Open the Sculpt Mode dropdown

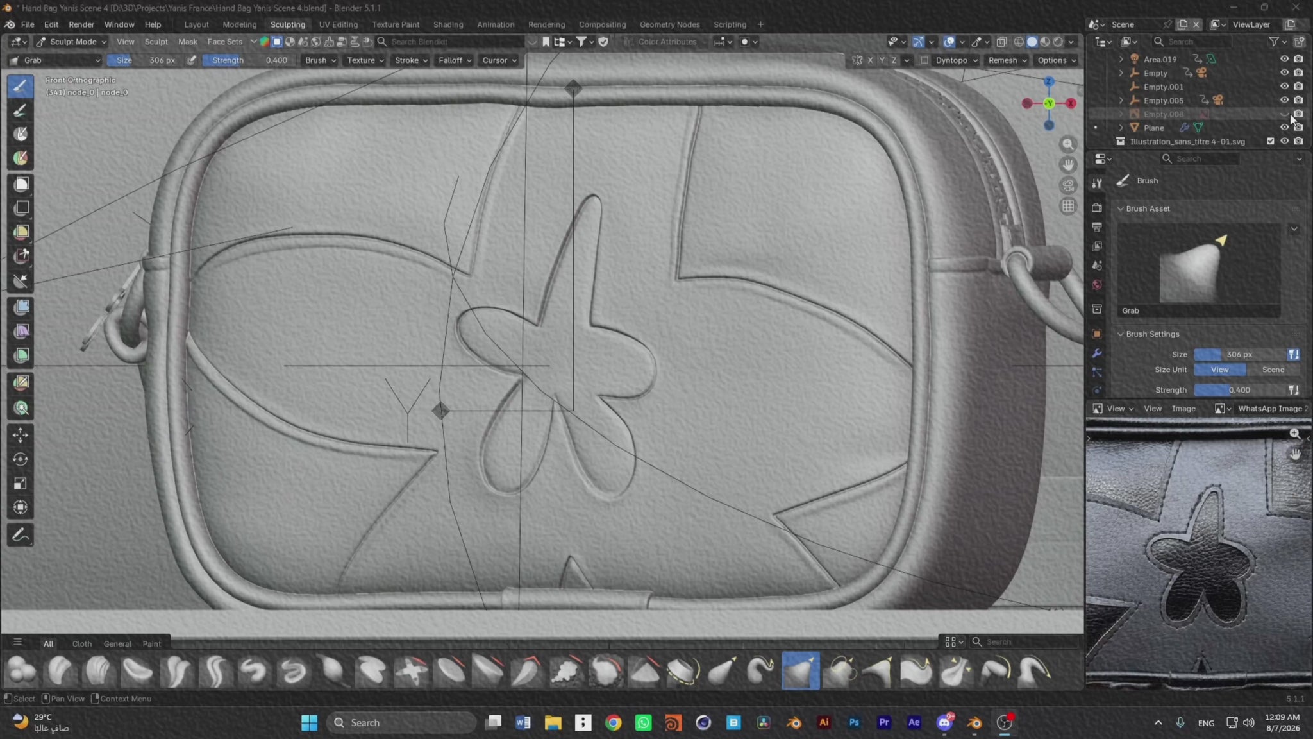(x=71, y=42)
